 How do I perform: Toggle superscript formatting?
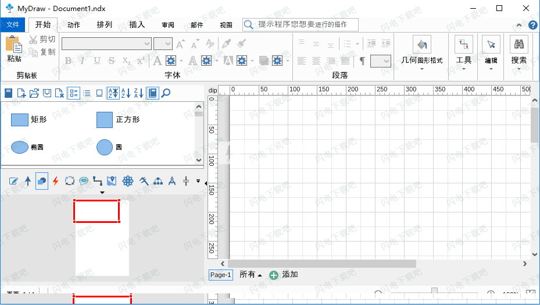point(140,61)
